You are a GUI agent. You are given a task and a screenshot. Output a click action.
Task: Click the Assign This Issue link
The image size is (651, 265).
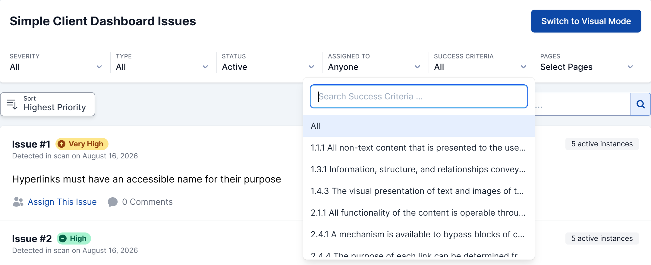tap(62, 202)
